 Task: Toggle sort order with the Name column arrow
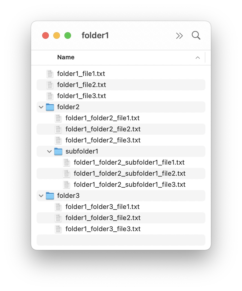[198, 58]
